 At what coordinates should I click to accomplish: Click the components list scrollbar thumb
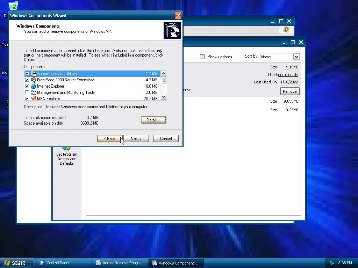[x=164, y=80]
